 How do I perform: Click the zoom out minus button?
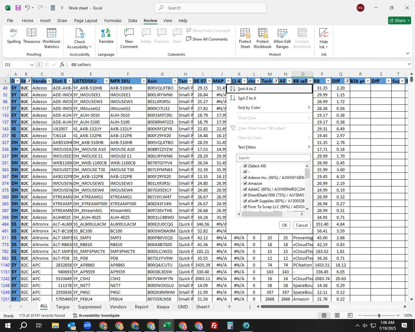360,315
